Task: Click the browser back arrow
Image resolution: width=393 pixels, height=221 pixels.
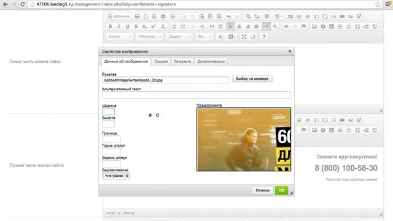Action: pos(6,4)
